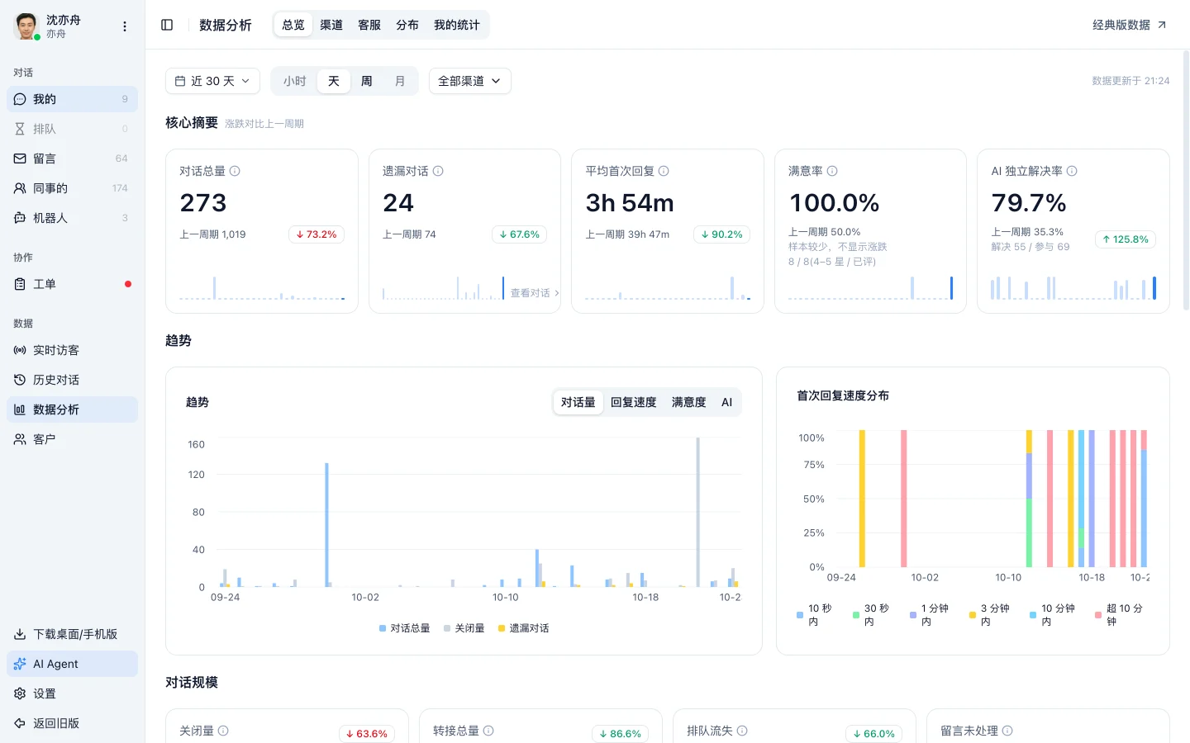1190x743 pixels.
Task: Open 下载桌面/手机版 in the sidebar
Action: coord(72,634)
